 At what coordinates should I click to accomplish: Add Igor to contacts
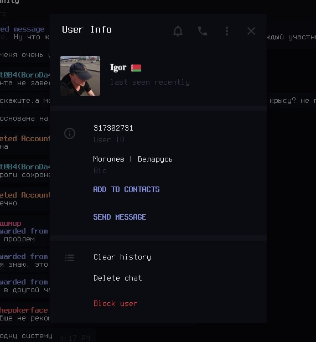(x=127, y=189)
